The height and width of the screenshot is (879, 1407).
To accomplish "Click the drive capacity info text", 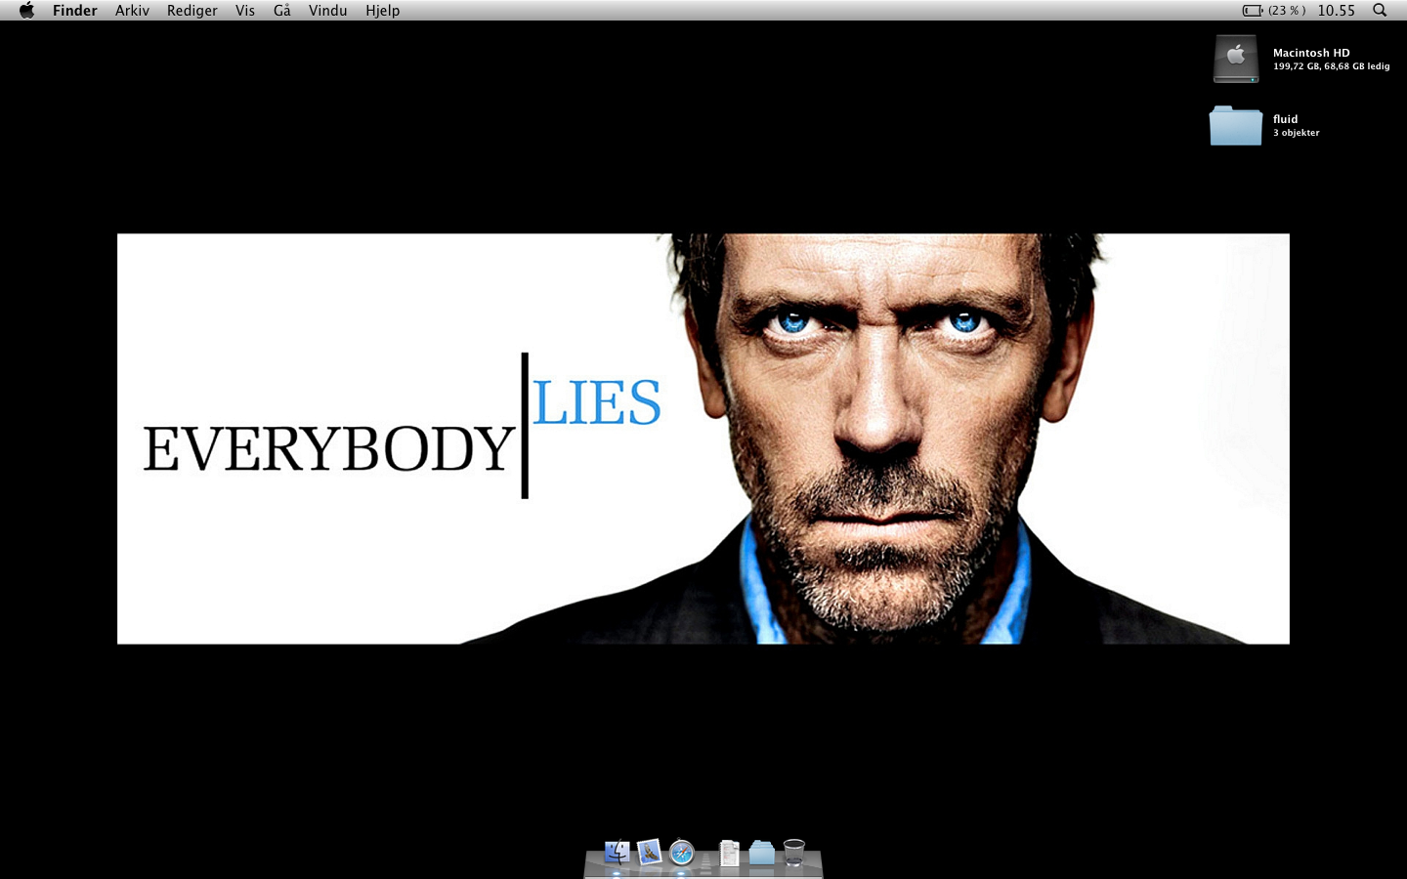I will (x=1331, y=66).
